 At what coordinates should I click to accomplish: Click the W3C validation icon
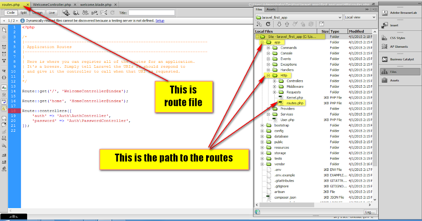pyautogui.click(x=94, y=13)
